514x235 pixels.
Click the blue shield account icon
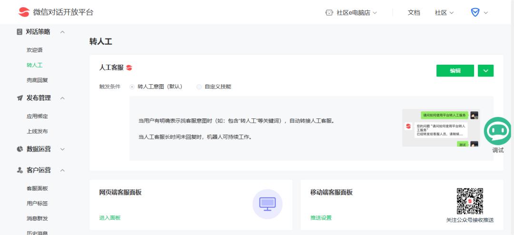click(x=475, y=12)
